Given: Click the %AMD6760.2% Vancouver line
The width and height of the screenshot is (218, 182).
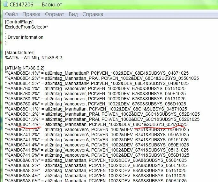Looking at the screenshot, I should [95, 94].
